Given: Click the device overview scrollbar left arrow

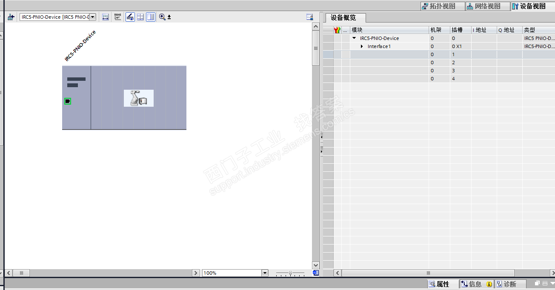Looking at the screenshot, I should [338, 273].
